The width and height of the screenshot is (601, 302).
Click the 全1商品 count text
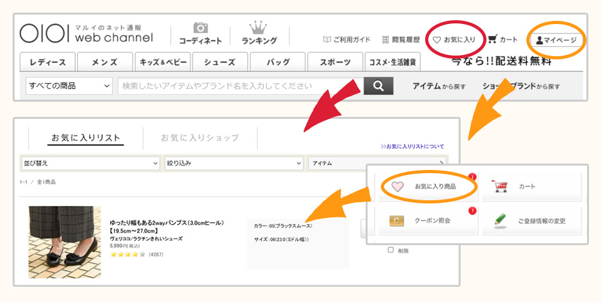pyautogui.click(x=46, y=182)
